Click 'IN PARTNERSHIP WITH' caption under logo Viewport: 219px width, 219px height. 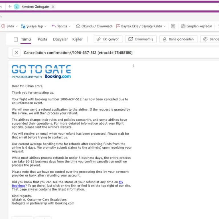pyautogui.click(x=27, y=77)
